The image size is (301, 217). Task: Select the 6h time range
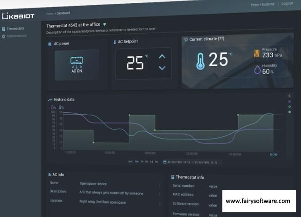[147, 162]
